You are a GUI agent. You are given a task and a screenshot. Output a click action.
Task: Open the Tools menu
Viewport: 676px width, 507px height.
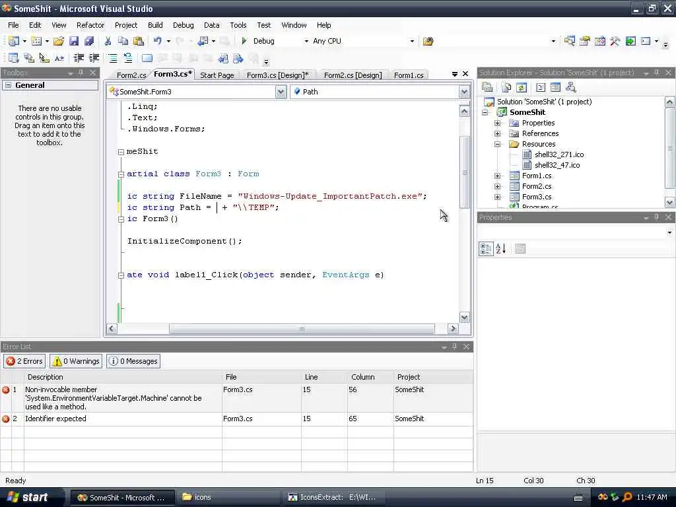click(x=238, y=25)
